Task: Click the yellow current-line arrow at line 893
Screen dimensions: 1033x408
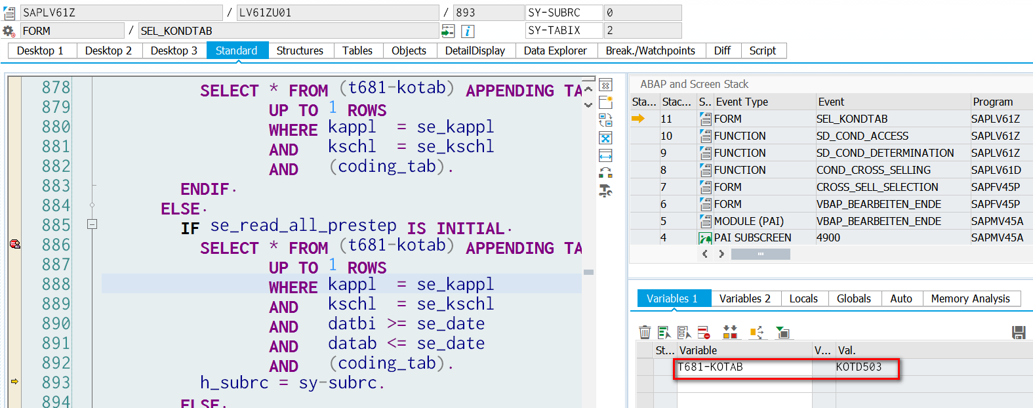Action: coord(14,381)
